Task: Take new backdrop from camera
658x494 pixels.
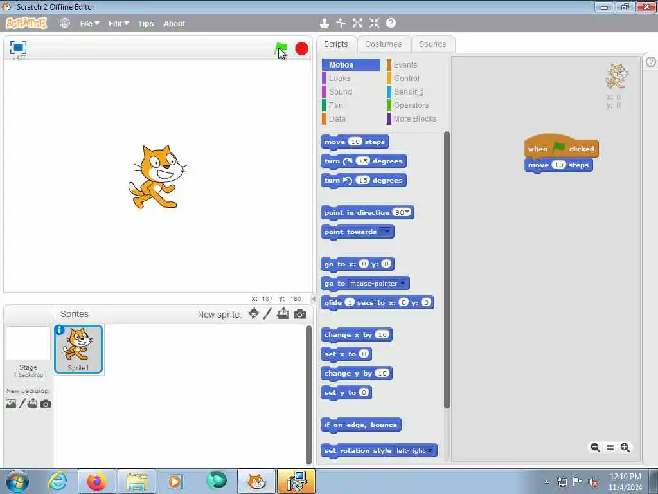Action: (46, 404)
